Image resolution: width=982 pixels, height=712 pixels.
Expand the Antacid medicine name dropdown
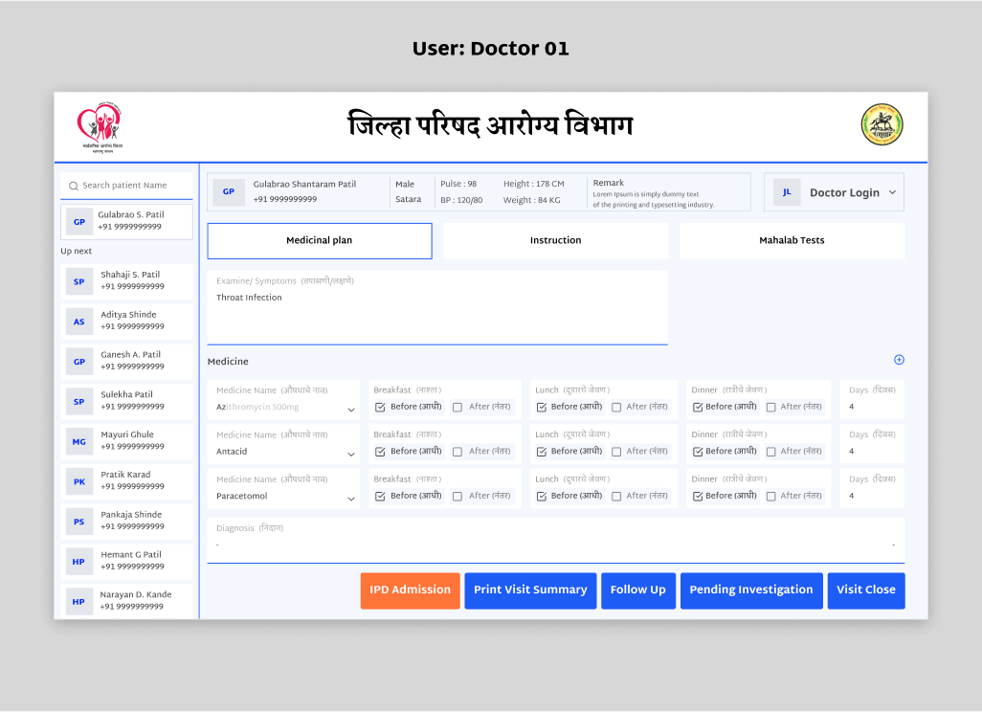(x=350, y=455)
